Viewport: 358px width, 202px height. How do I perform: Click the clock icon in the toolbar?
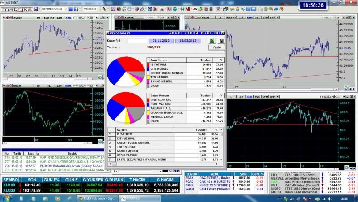(x=129, y=9)
